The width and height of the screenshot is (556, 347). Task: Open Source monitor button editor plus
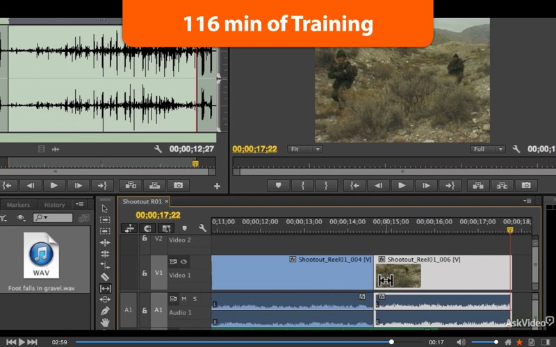(x=217, y=186)
